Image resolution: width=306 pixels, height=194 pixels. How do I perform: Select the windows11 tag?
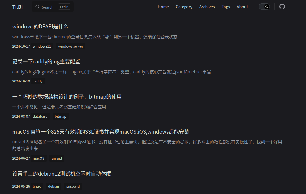click(x=42, y=46)
